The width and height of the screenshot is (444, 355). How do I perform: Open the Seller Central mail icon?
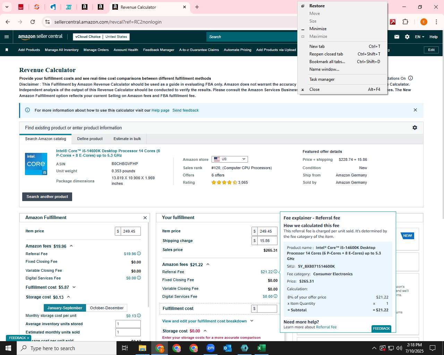pos(397,37)
